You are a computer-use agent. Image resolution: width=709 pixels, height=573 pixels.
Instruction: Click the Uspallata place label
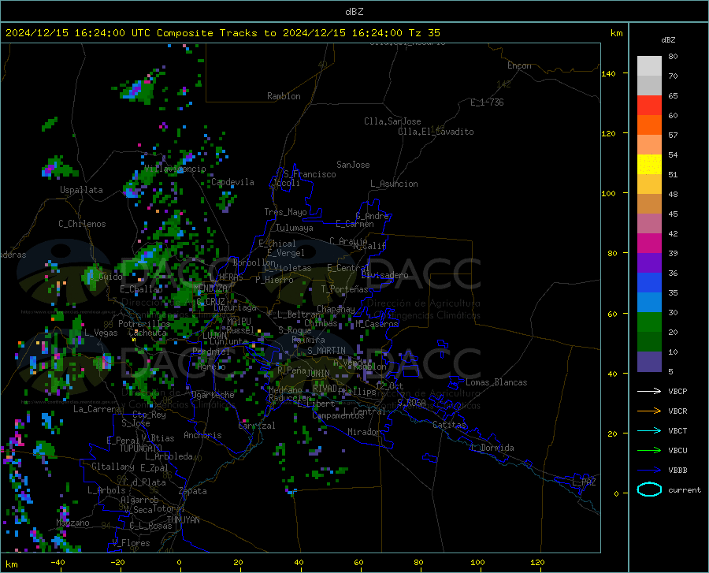[x=81, y=190]
